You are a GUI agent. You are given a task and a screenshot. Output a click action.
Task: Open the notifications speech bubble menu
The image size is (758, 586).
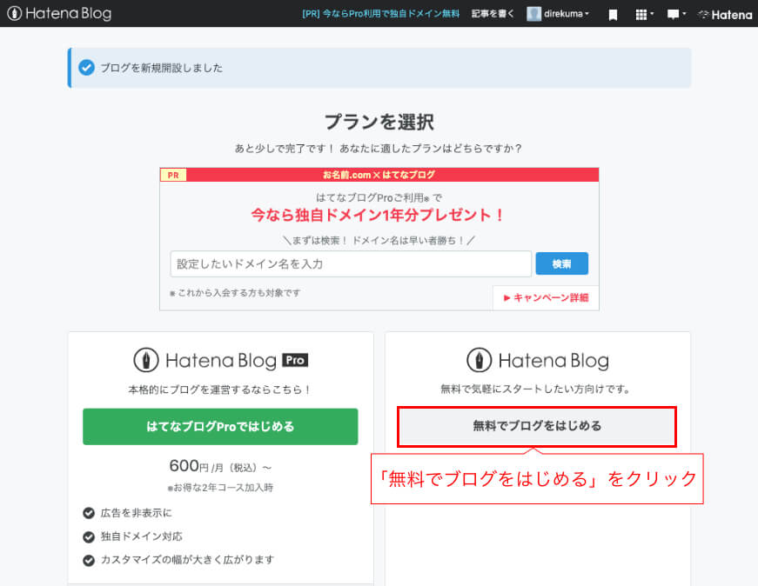click(x=676, y=15)
